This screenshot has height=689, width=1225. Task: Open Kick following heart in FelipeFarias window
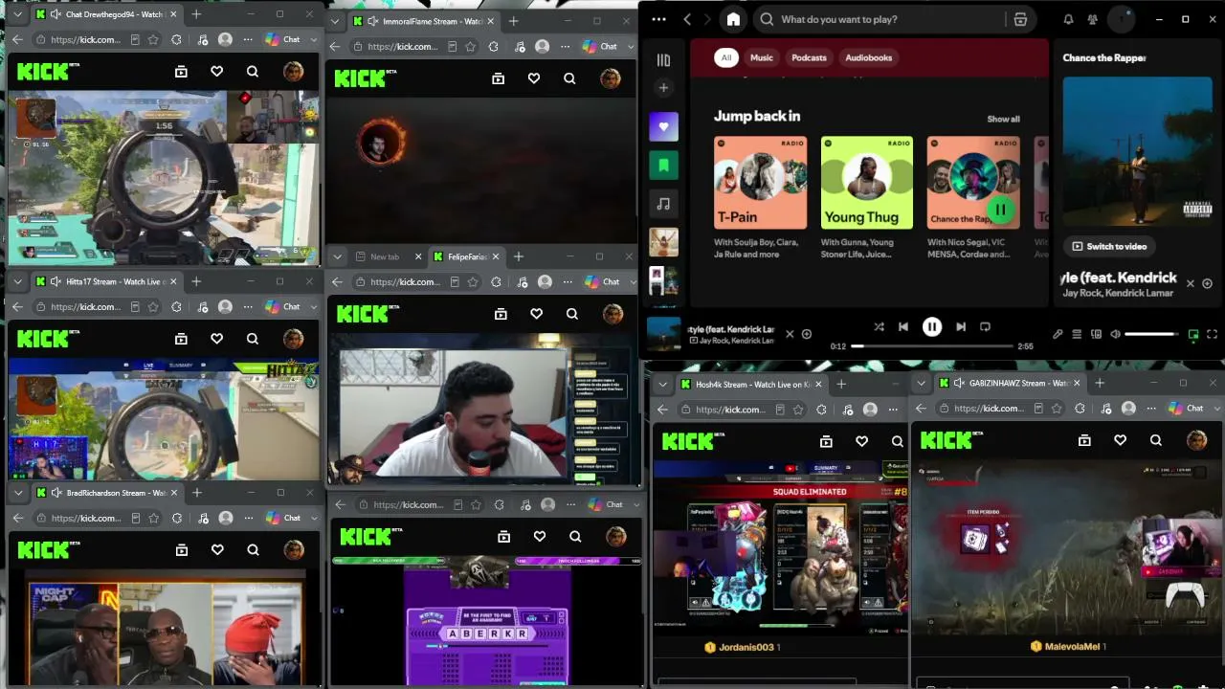536,314
